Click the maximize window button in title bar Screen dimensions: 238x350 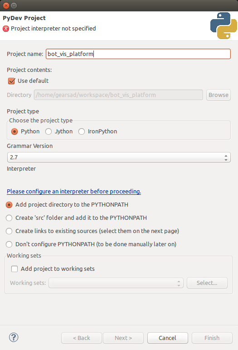point(14,5)
